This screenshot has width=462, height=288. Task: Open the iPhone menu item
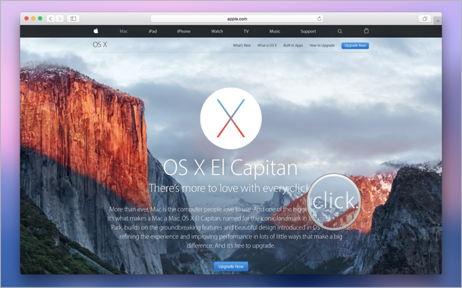tap(184, 31)
